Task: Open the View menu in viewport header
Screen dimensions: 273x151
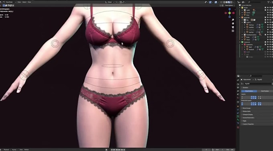Action: (x=19, y=2)
